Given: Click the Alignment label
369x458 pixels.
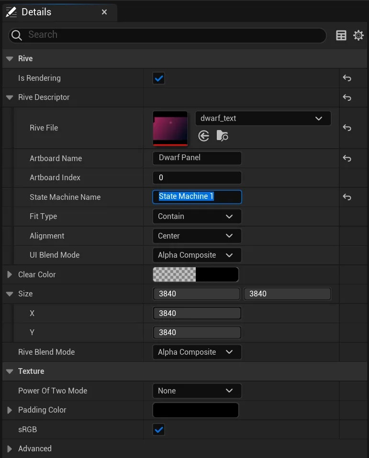Looking at the screenshot, I should click(47, 236).
